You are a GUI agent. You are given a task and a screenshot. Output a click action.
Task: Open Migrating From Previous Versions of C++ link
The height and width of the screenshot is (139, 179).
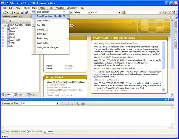tap(115, 43)
